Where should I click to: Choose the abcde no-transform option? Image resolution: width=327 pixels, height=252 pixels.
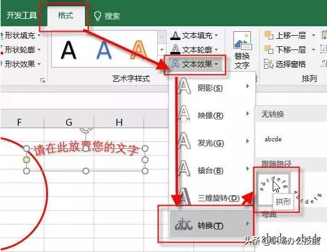273,139
